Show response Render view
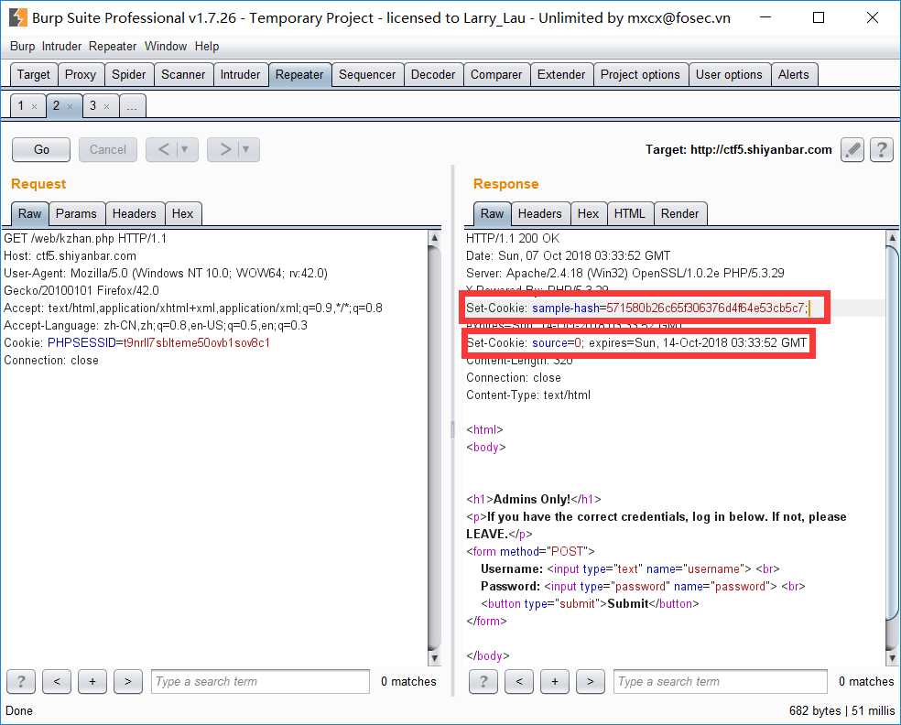This screenshot has height=725, width=901. [x=680, y=213]
